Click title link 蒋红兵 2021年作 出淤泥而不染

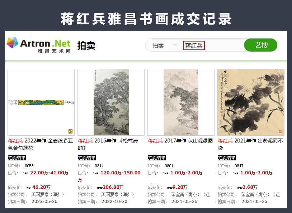pyautogui.click(x=250, y=144)
